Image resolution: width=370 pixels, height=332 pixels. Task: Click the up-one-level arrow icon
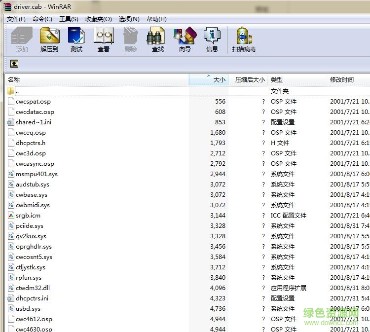click(14, 64)
